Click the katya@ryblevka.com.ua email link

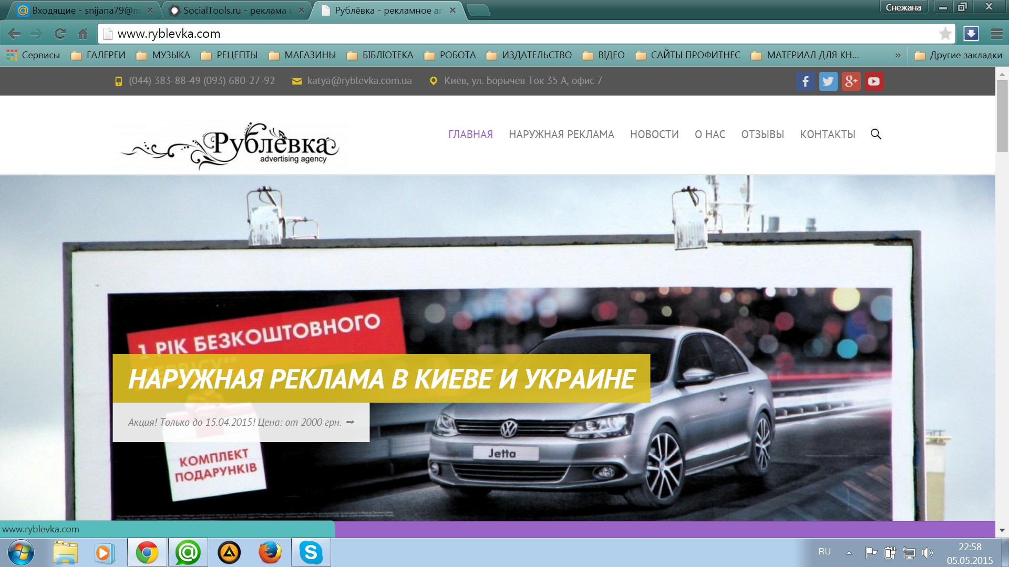tap(359, 81)
